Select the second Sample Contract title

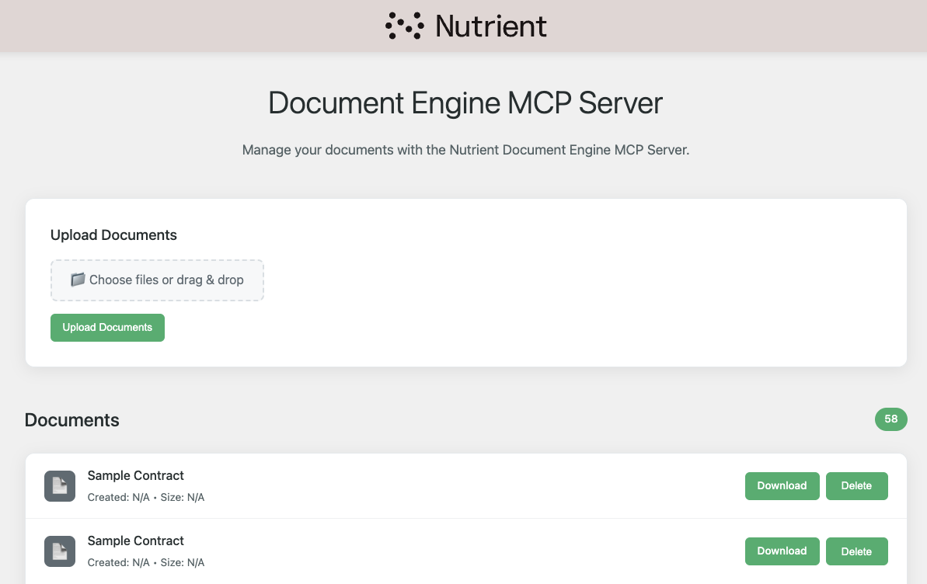(135, 541)
